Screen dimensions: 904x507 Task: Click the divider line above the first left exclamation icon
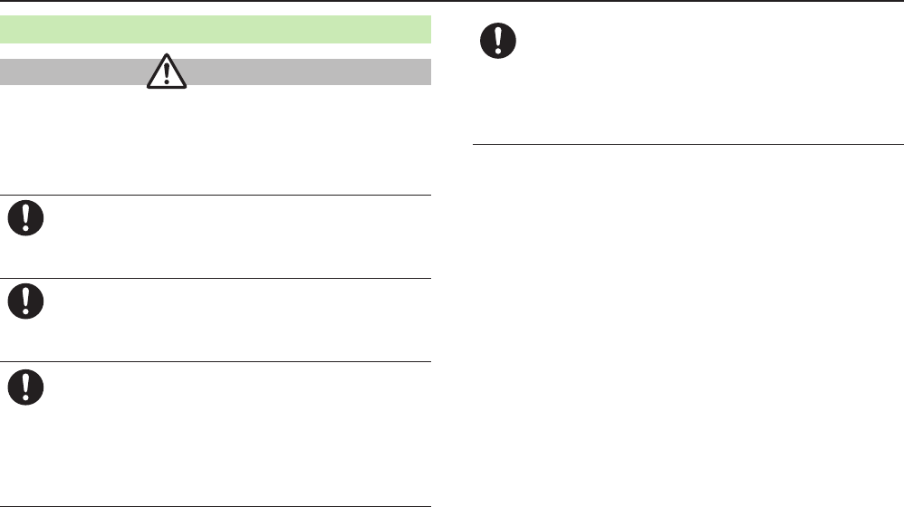click(216, 195)
